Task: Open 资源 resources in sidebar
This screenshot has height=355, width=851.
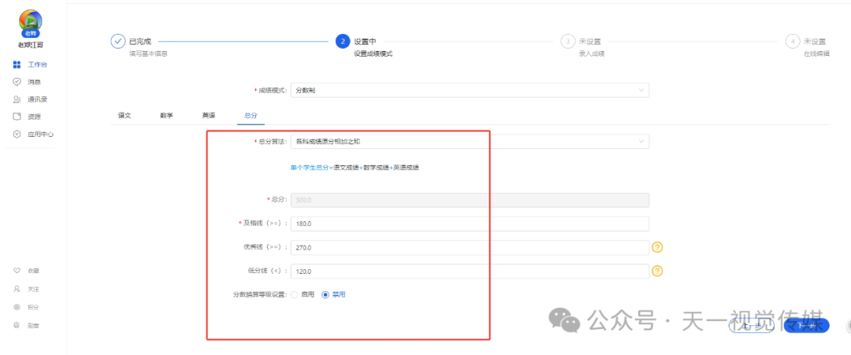Action: (27, 116)
